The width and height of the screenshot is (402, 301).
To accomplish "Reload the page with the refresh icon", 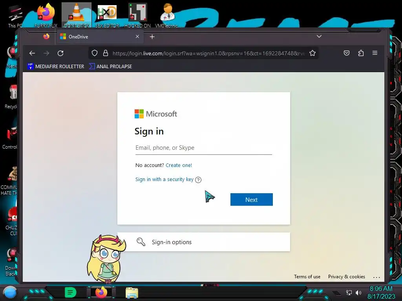I will pyautogui.click(x=60, y=53).
